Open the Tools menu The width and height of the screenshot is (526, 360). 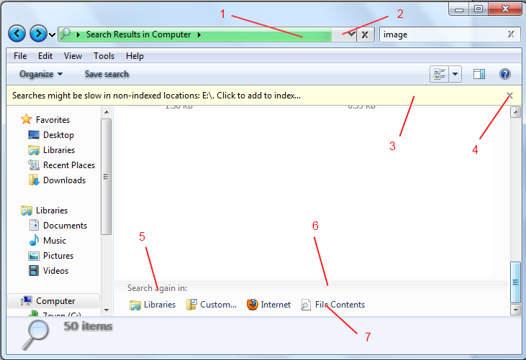point(104,55)
